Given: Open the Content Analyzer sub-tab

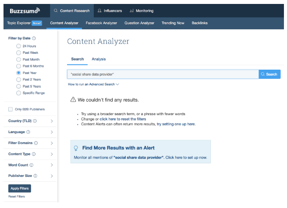Looking at the screenshot, I should coord(64,23).
